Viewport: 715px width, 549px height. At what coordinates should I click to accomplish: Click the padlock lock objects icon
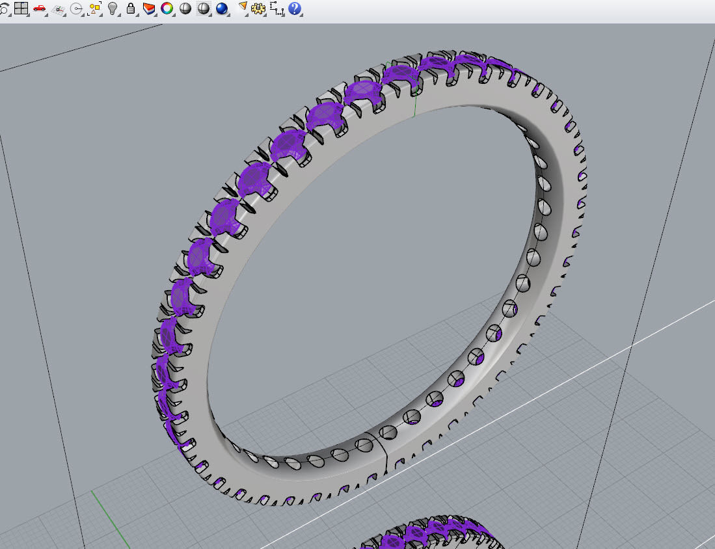(x=131, y=8)
